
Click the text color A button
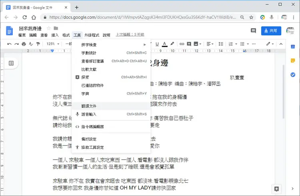tap(164, 44)
